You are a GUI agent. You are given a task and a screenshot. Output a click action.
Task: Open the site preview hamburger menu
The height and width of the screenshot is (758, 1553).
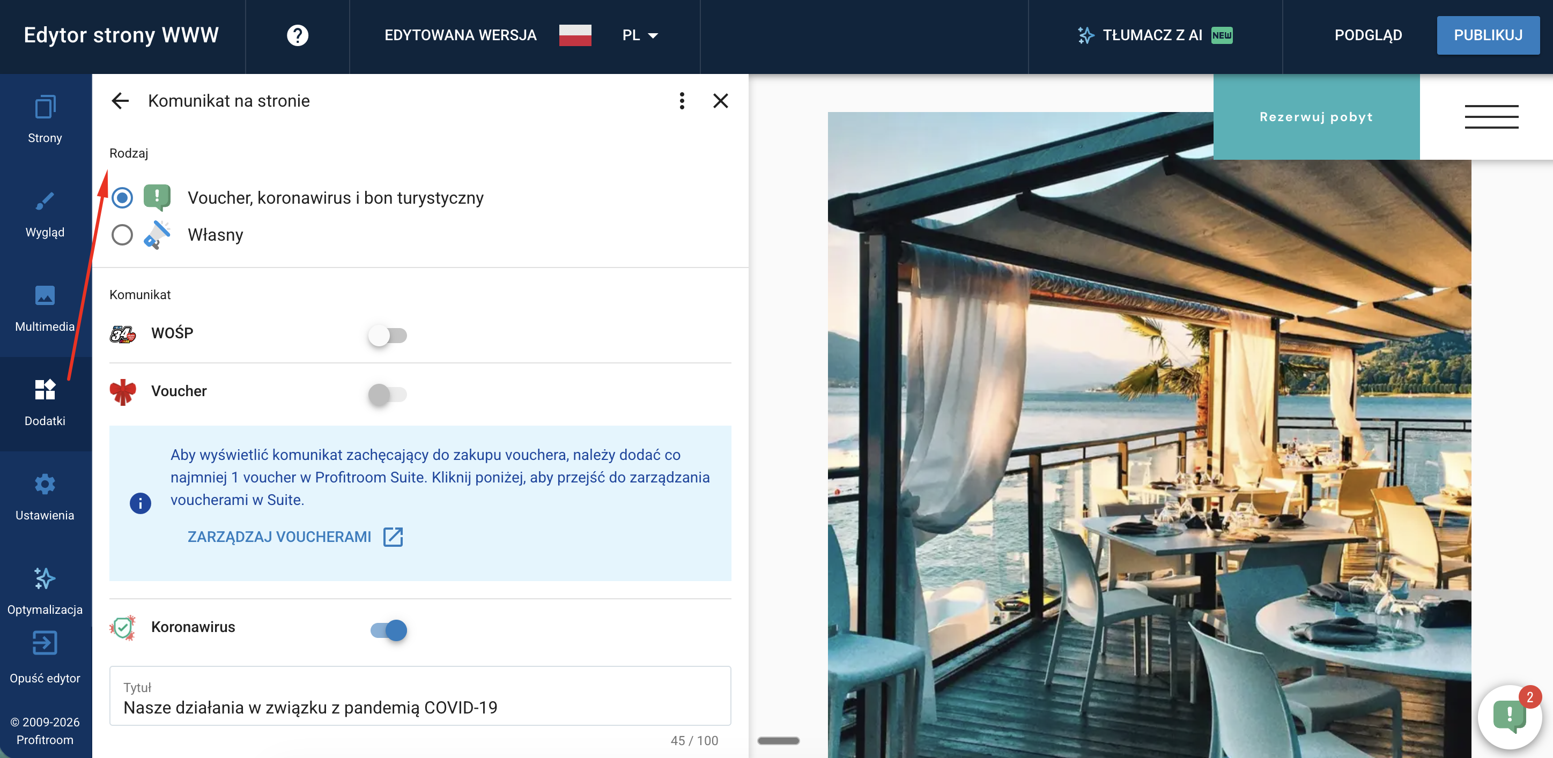1491,117
